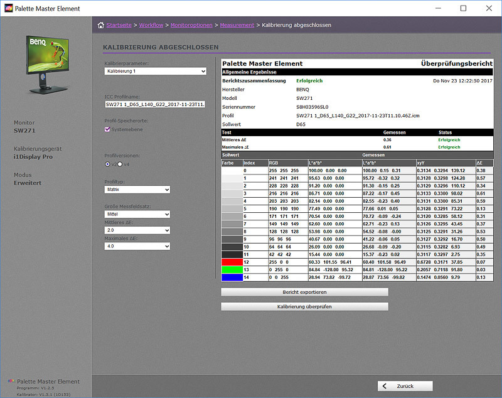Toggle the Systemebene checkbox

(x=107, y=129)
